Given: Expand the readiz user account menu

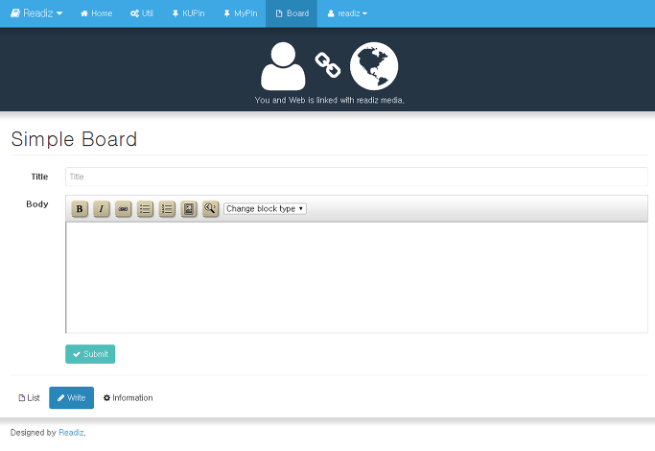Looking at the screenshot, I should pyautogui.click(x=347, y=13).
